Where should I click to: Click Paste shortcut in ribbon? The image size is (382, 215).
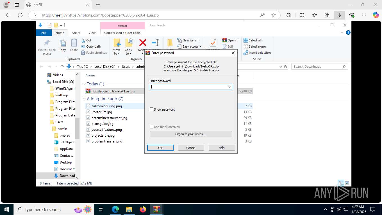coord(94,53)
